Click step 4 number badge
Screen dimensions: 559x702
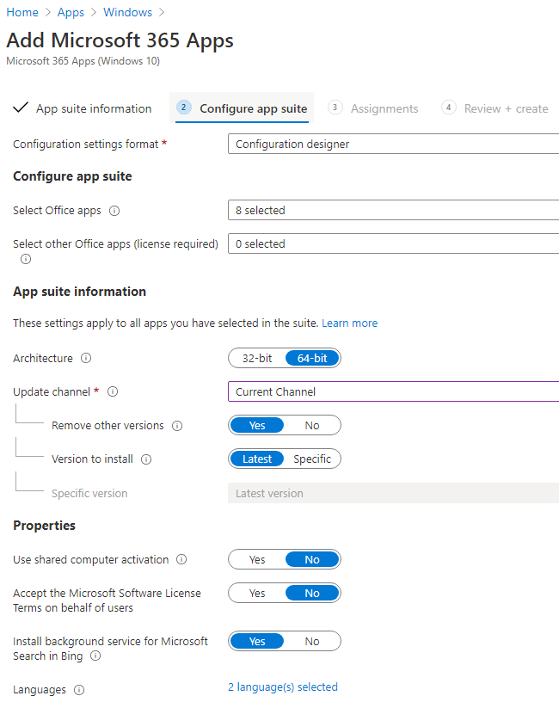pyautogui.click(x=448, y=108)
